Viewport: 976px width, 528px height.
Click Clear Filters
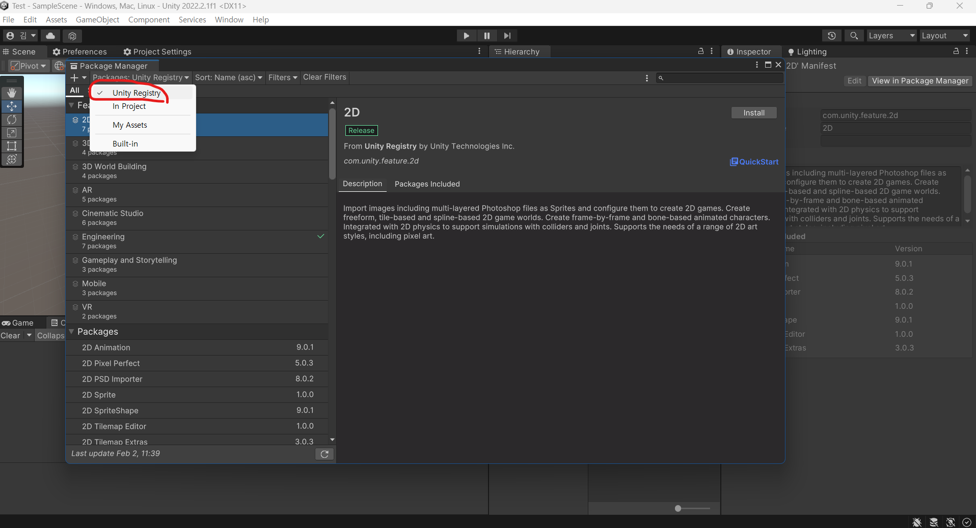(324, 77)
